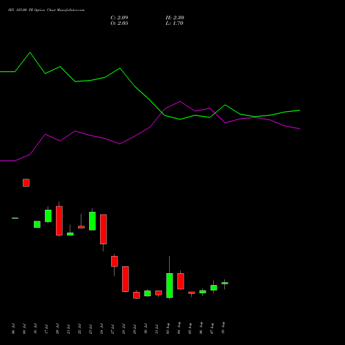Select the 24 Jul date label

101,328
